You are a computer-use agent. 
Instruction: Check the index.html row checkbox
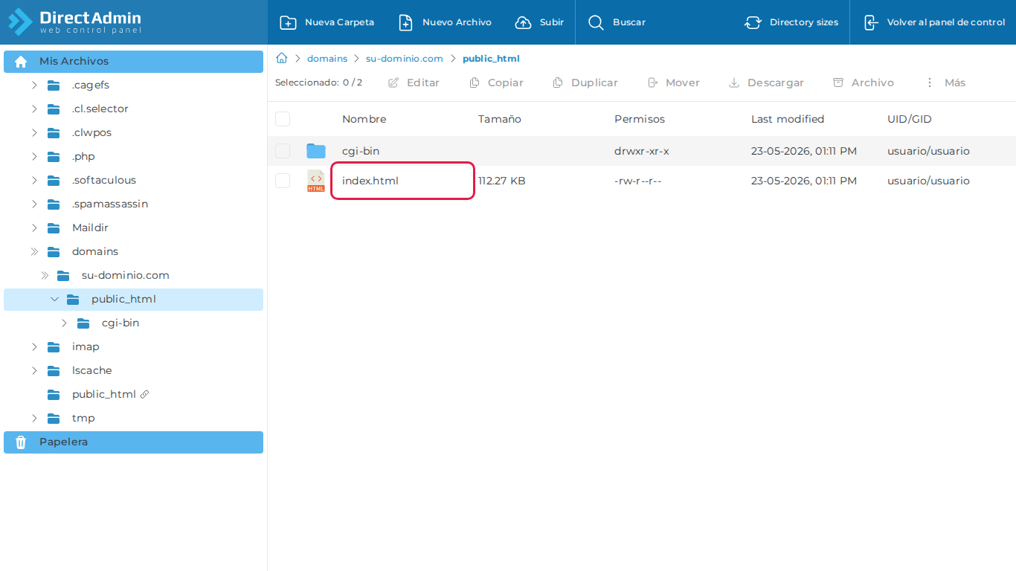coord(283,181)
